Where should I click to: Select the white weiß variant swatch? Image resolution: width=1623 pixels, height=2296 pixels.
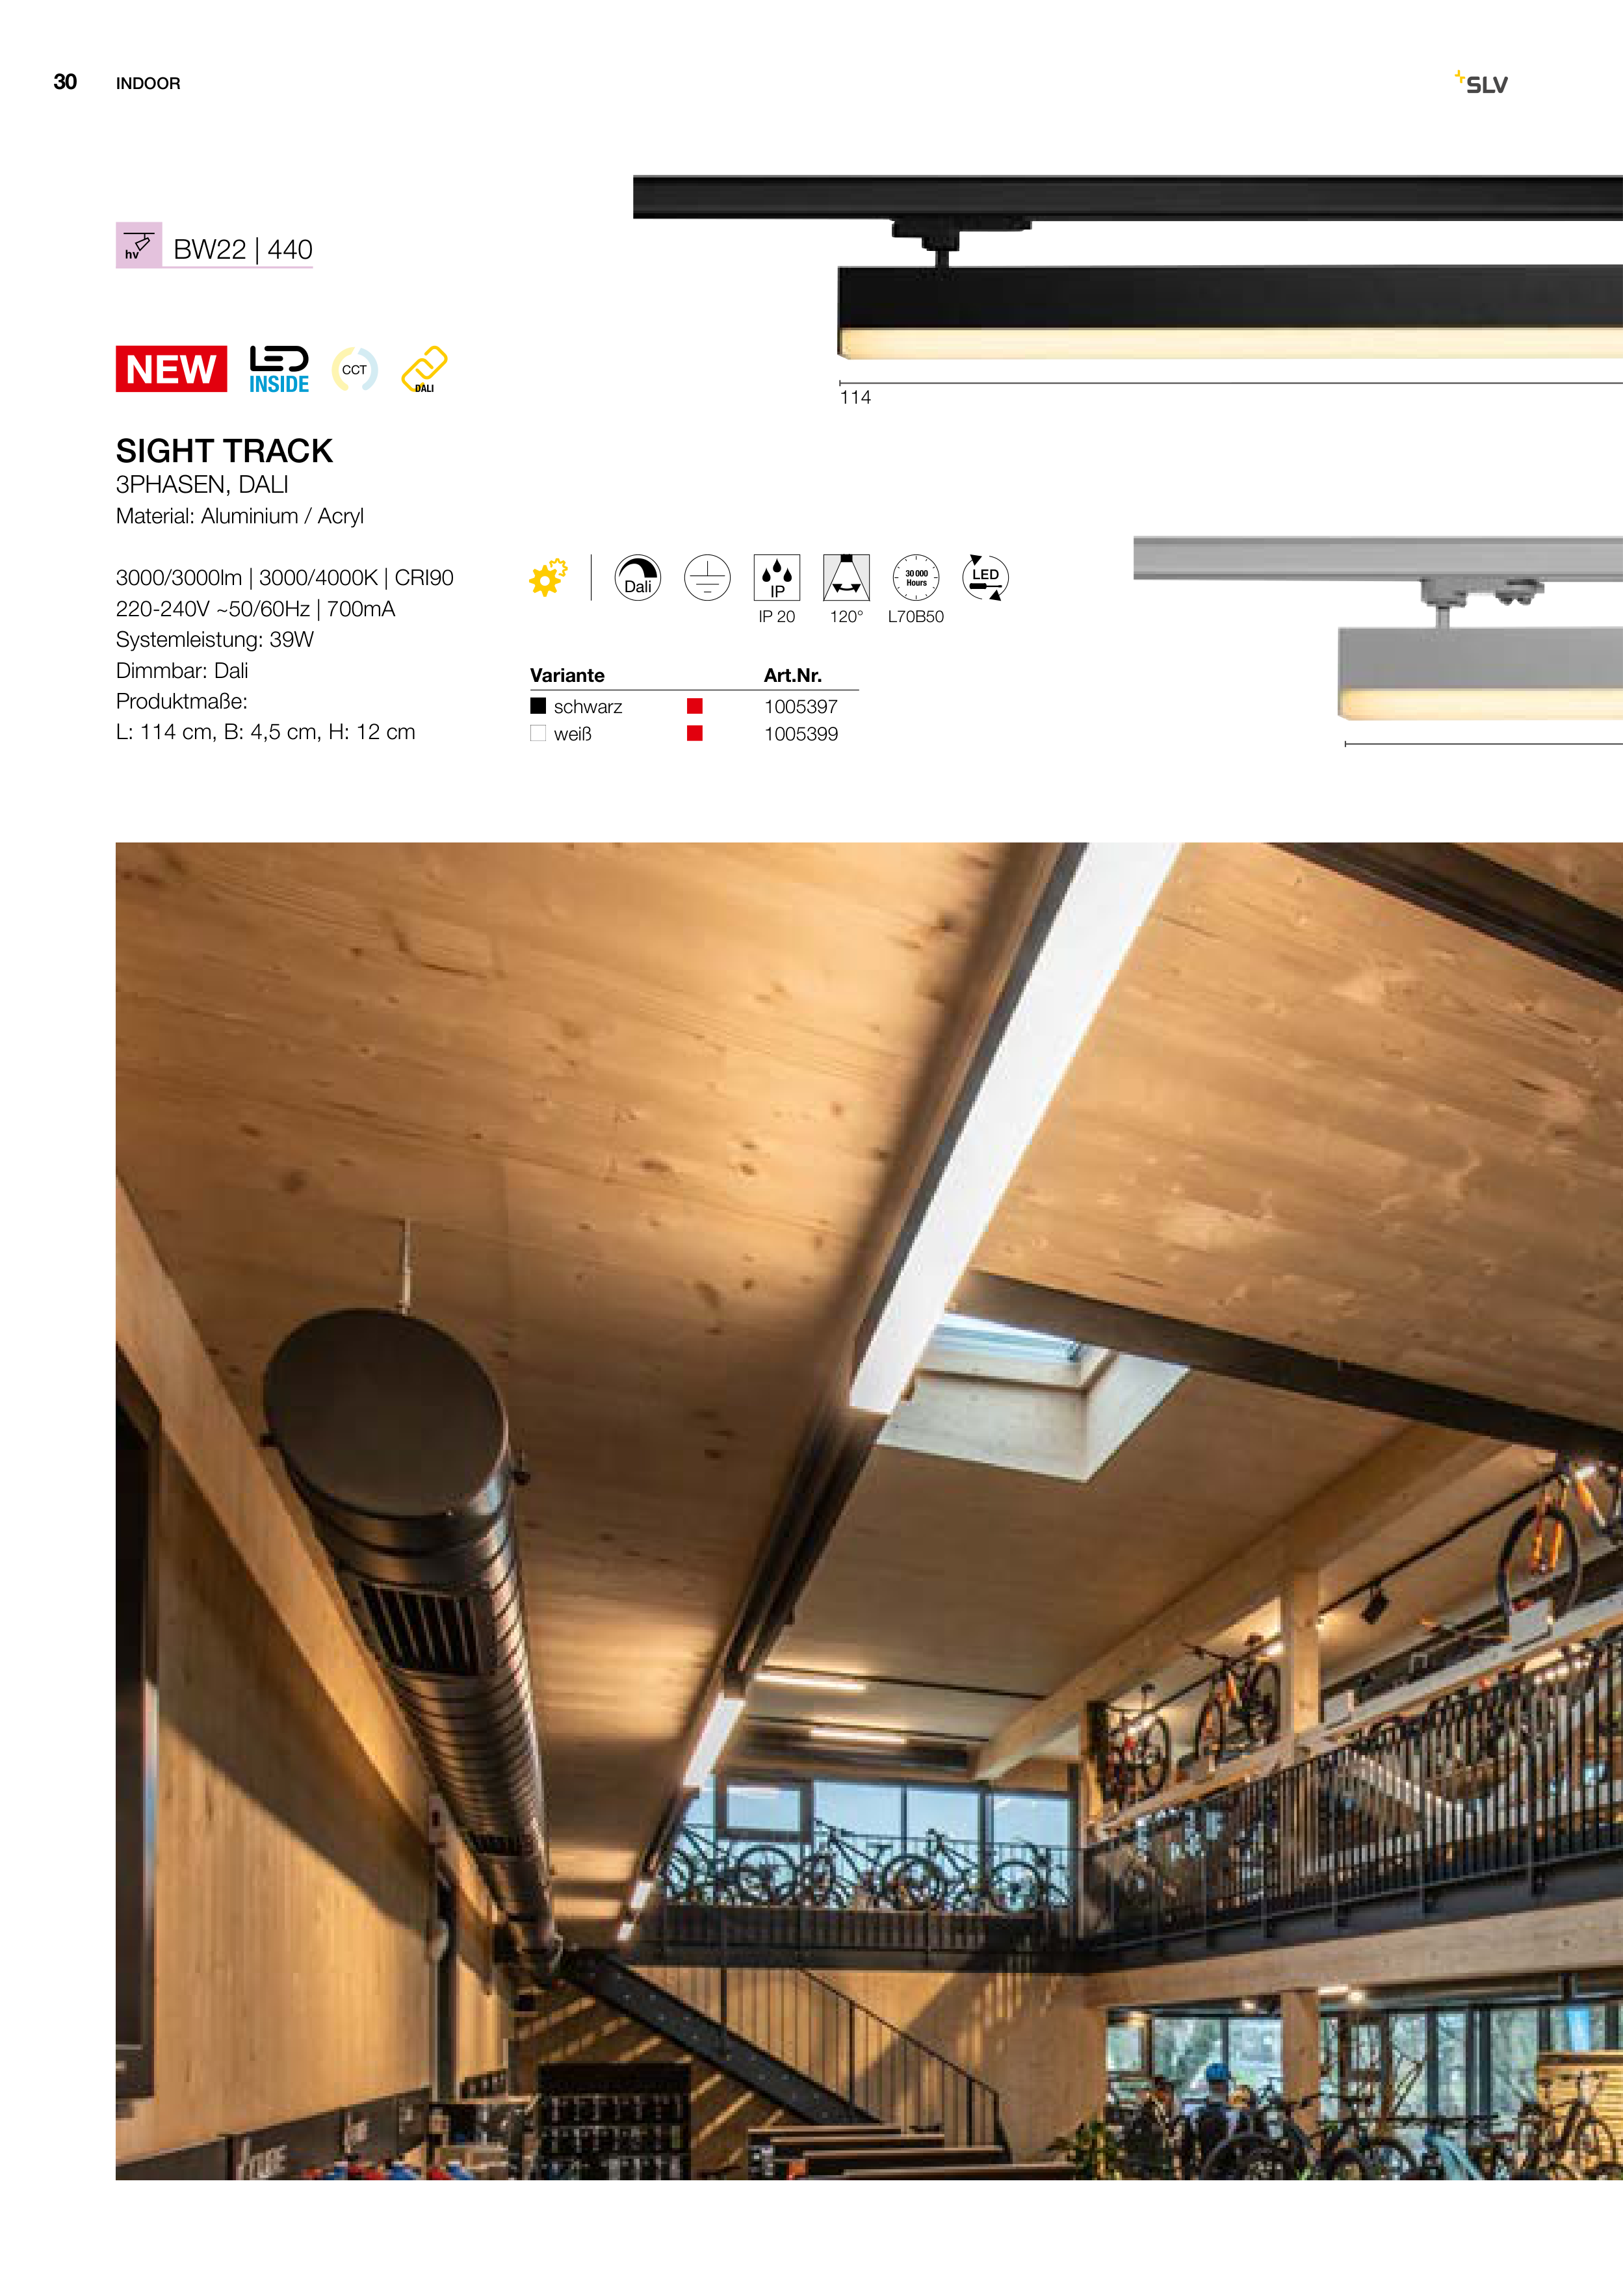click(x=538, y=733)
